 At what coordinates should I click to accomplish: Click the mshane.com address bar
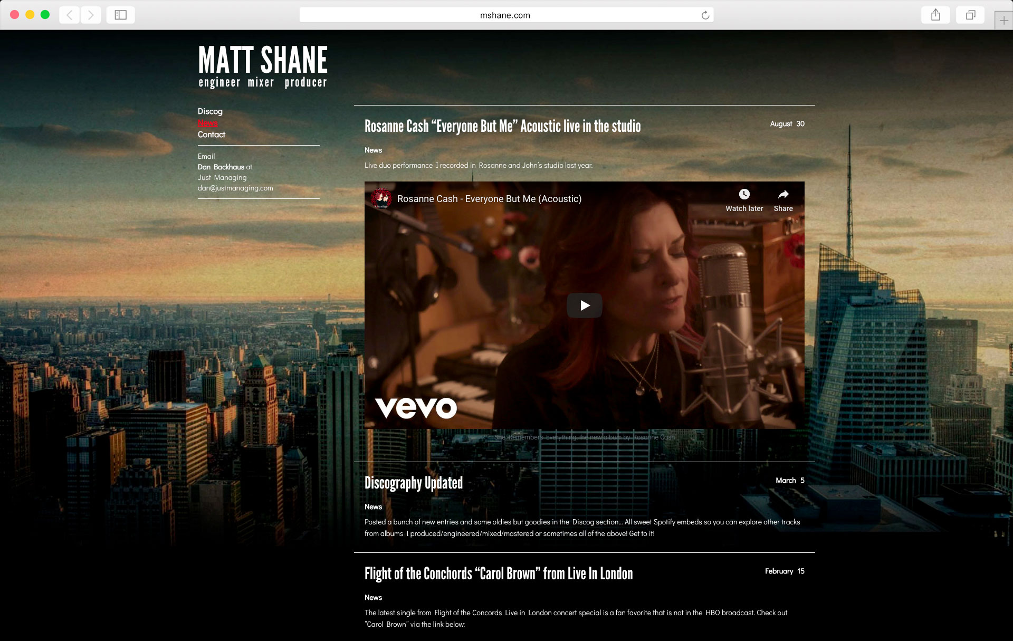pos(506,15)
